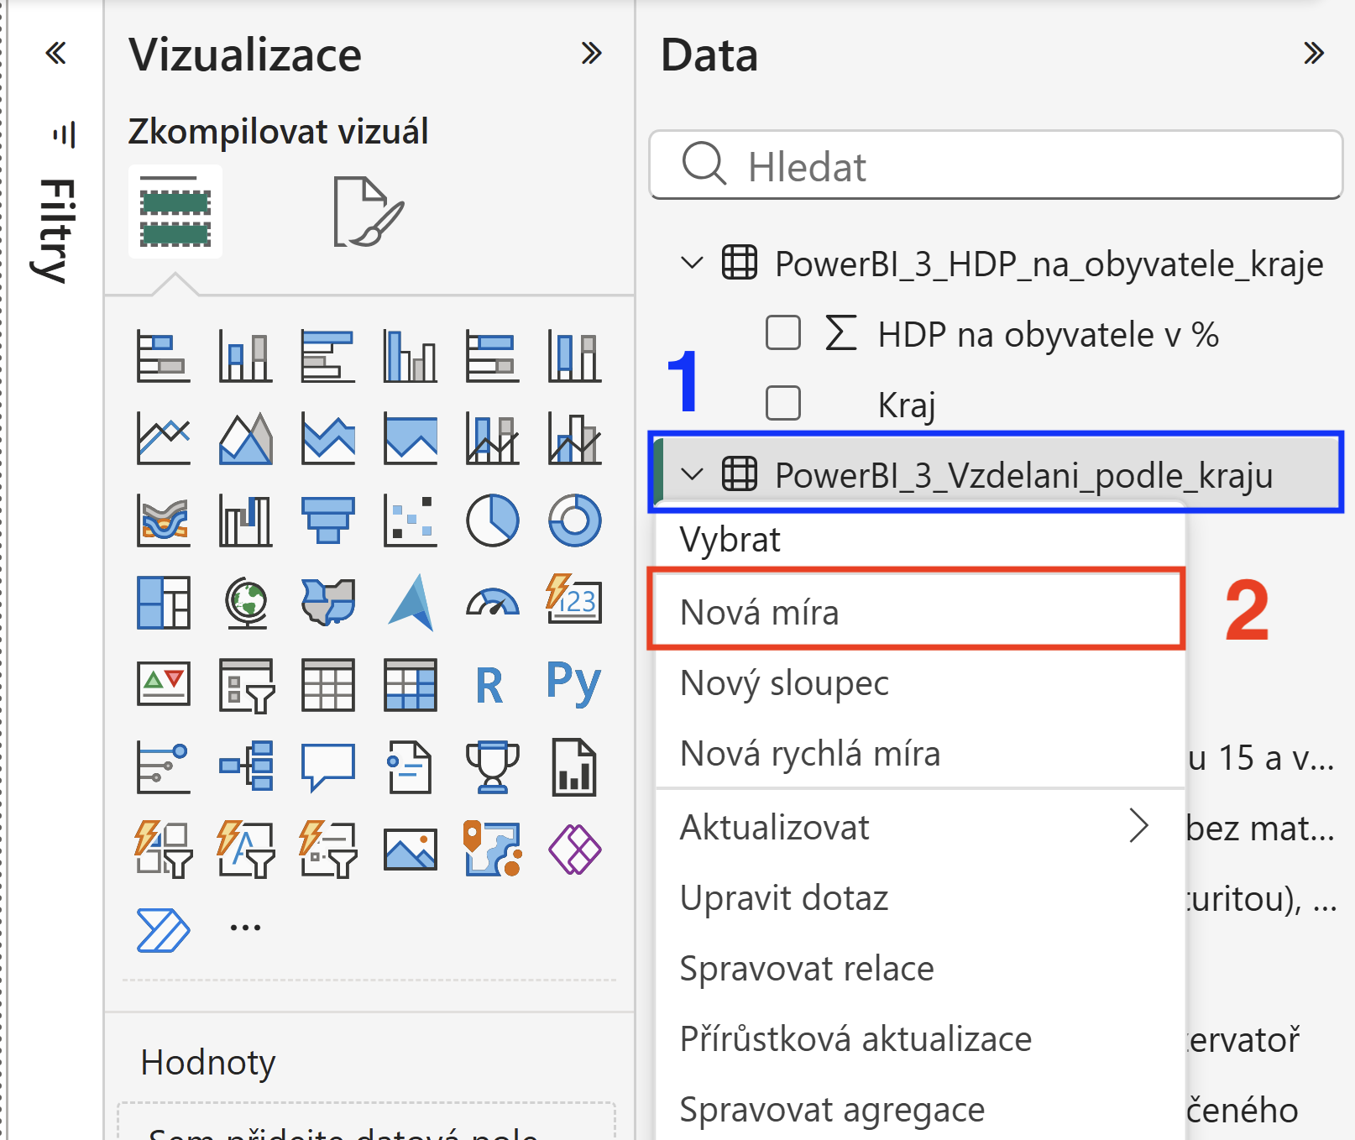This screenshot has width=1355, height=1140.
Task: Insert the Python visual
Action: (x=574, y=683)
